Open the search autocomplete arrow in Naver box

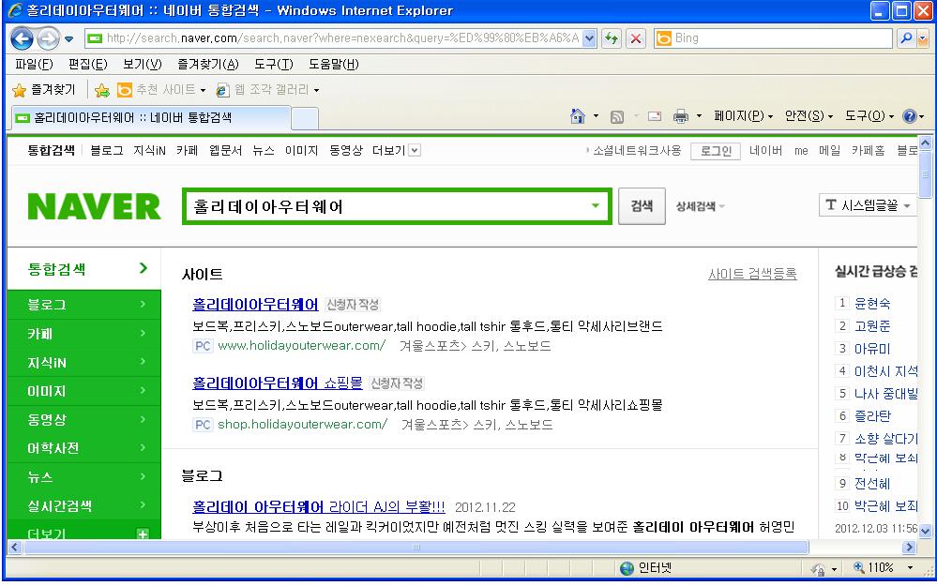[x=596, y=206]
